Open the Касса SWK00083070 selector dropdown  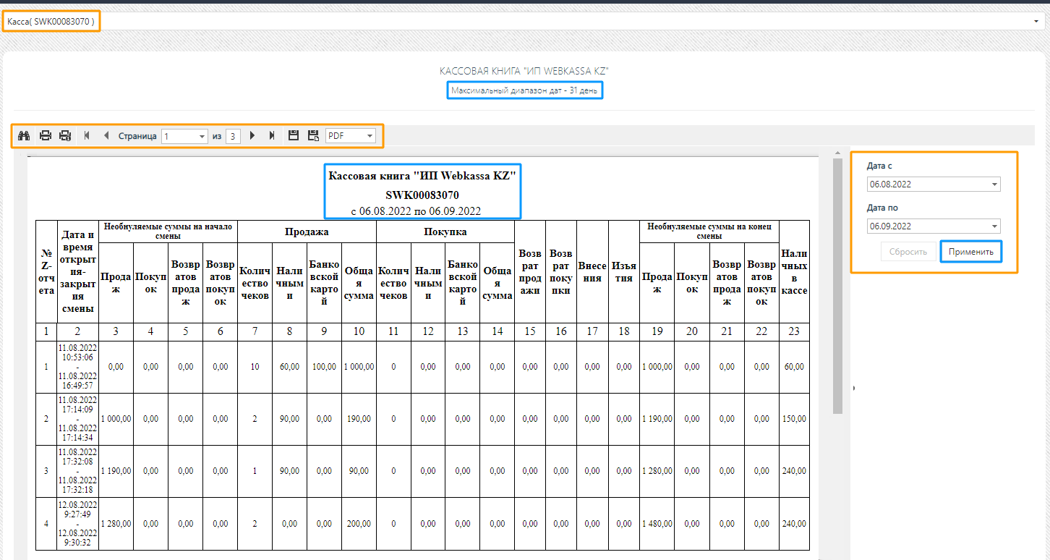point(1036,21)
